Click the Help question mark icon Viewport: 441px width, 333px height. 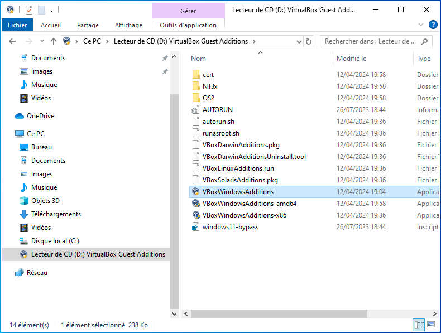[x=433, y=25]
